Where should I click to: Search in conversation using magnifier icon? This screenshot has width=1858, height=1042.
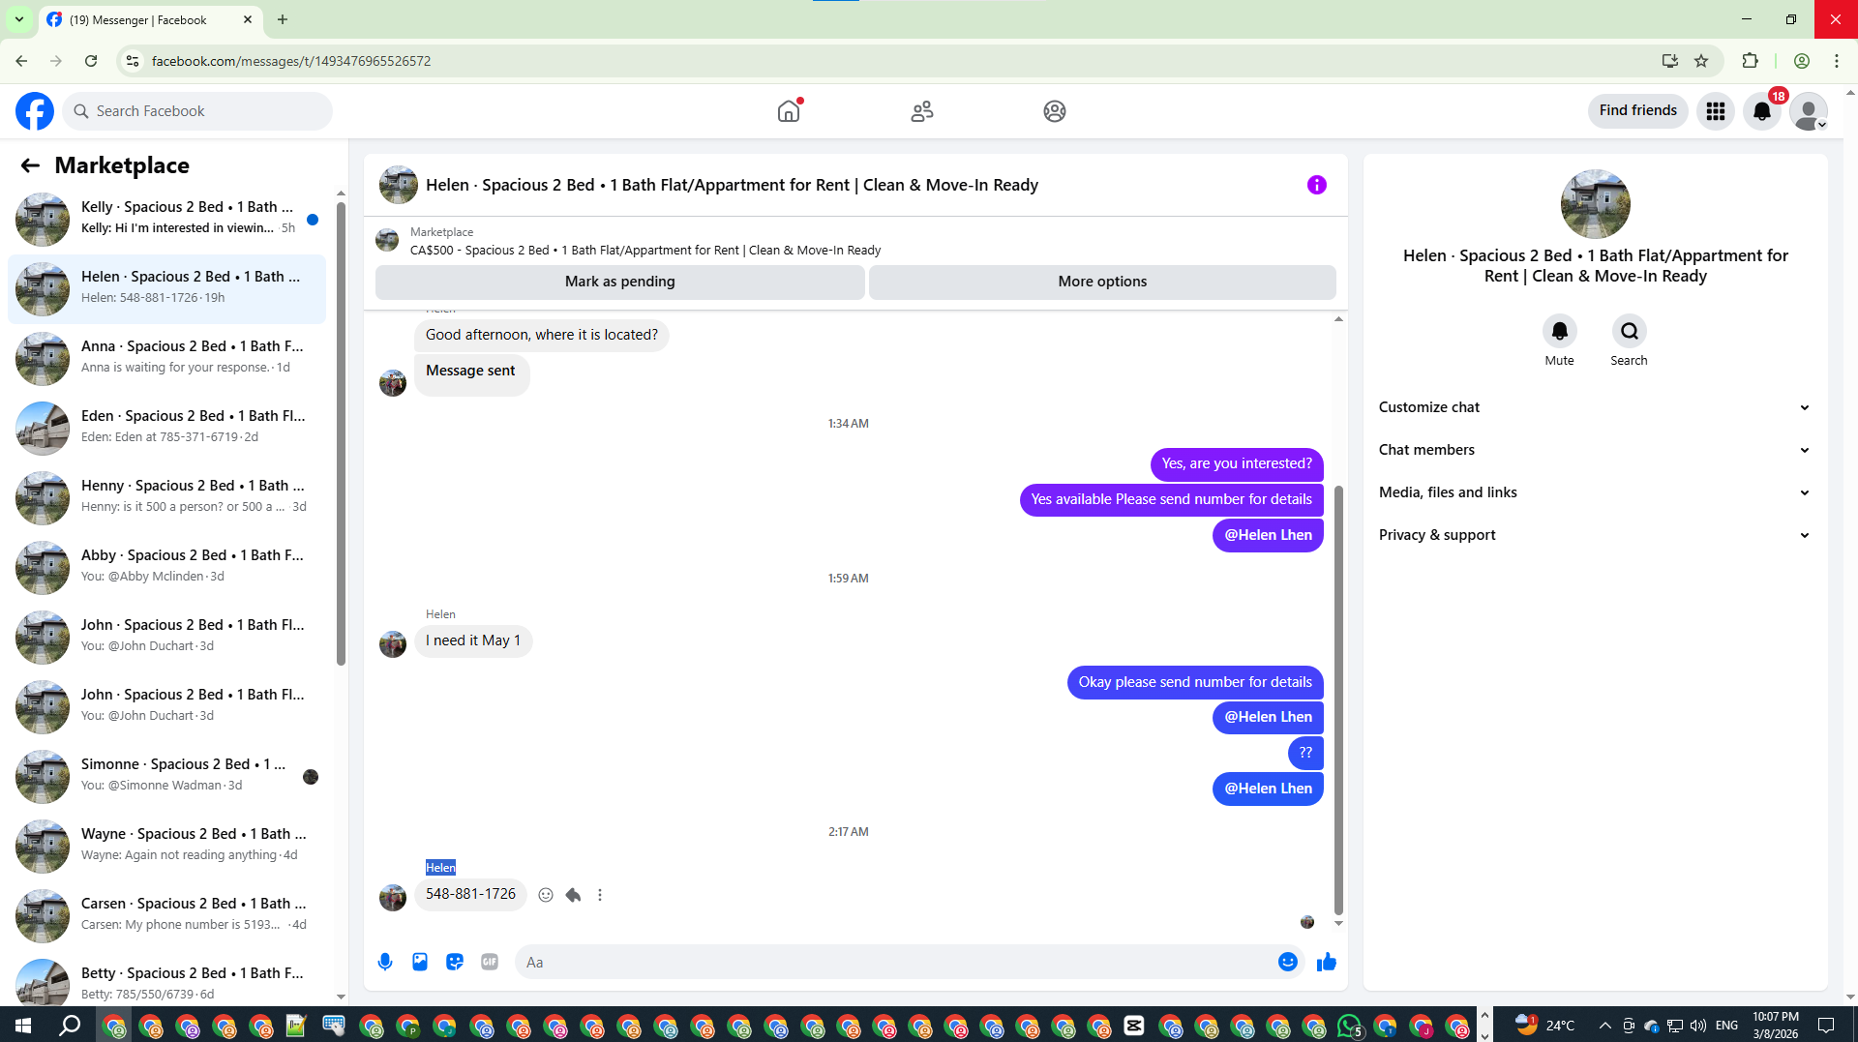click(1629, 331)
